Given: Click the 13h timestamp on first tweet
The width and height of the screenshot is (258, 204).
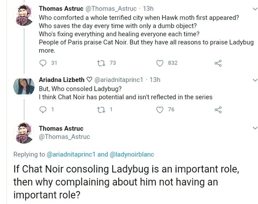Looking at the screenshot, I should click(149, 8).
